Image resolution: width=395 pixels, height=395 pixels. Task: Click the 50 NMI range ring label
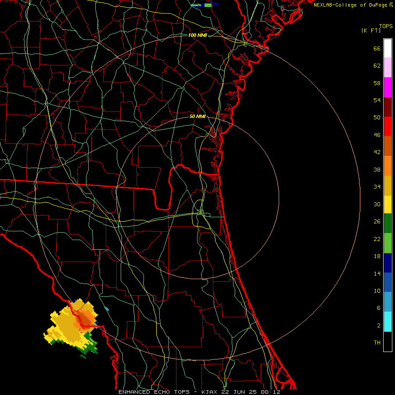click(x=197, y=116)
